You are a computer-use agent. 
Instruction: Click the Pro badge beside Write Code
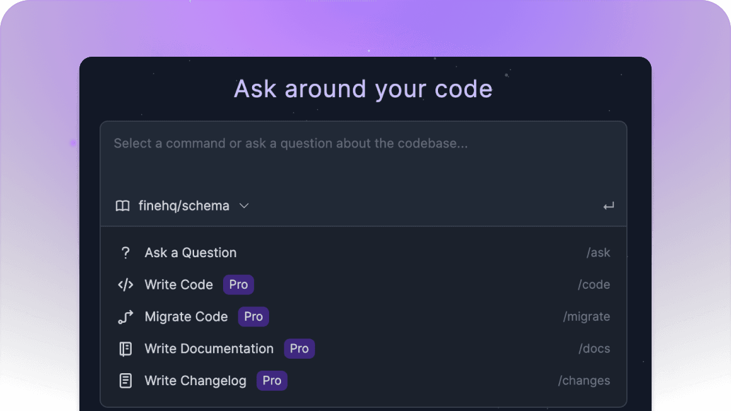tap(238, 284)
